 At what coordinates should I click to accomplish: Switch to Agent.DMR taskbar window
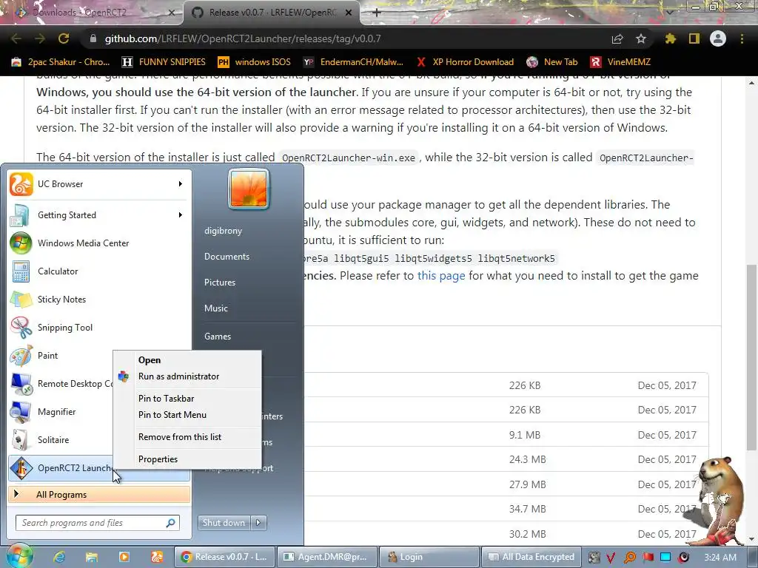point(326,557)
